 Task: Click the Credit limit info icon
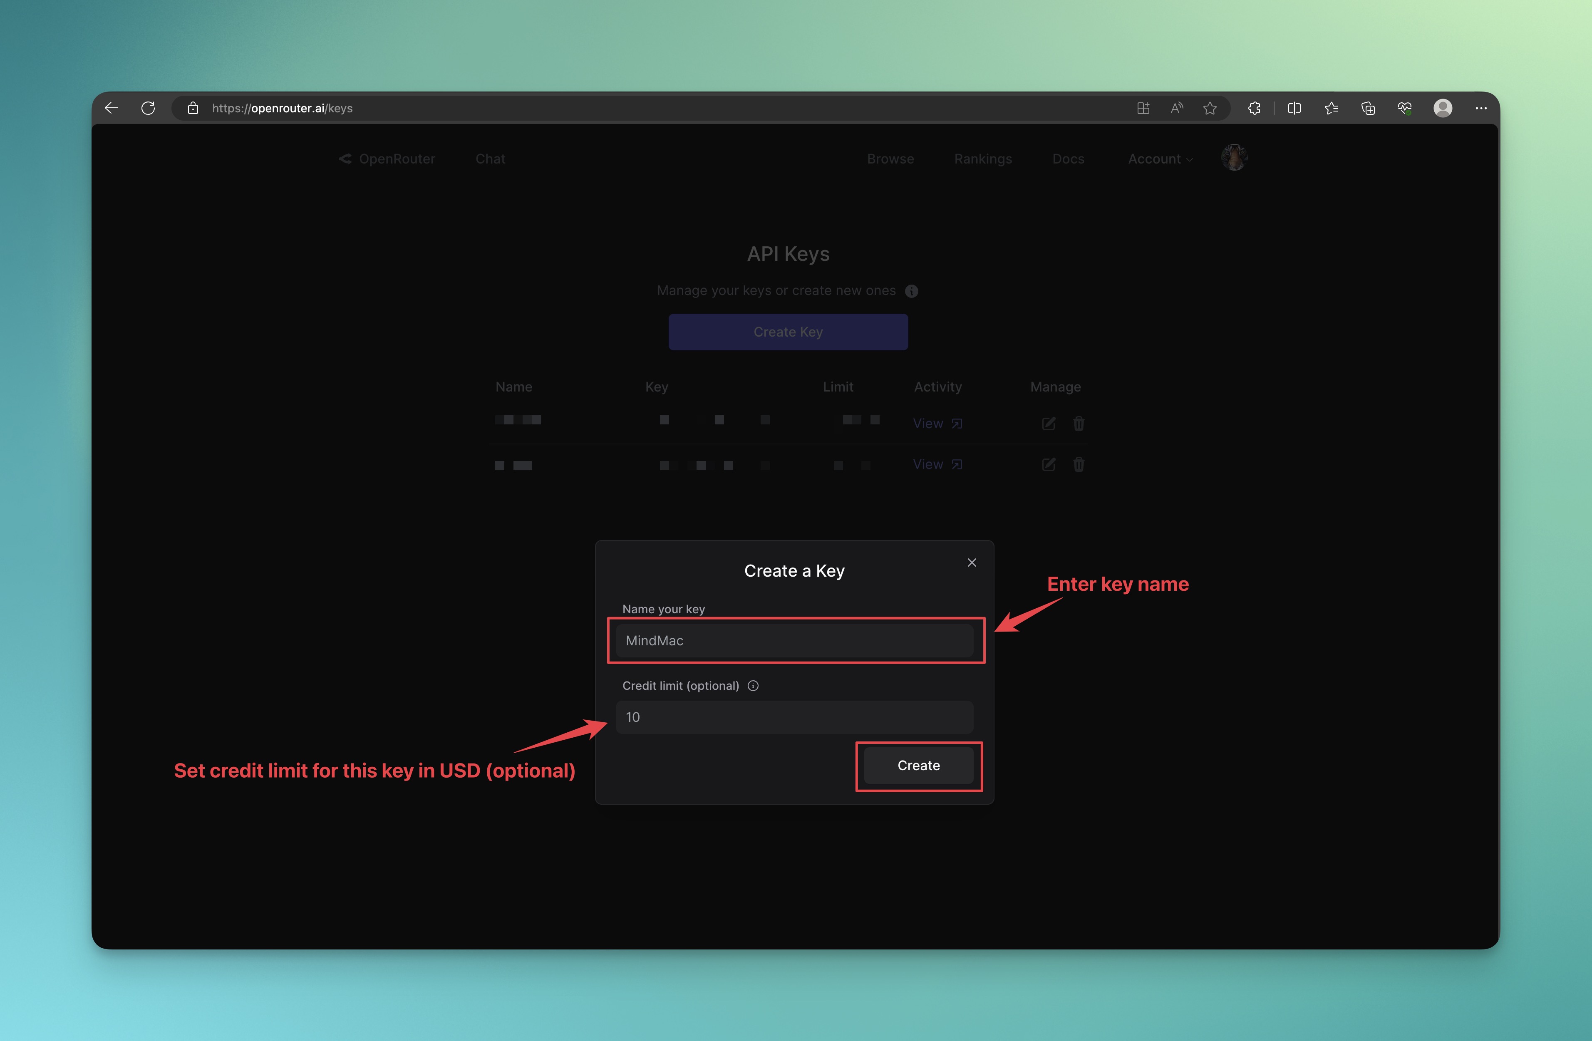pos(753,686)
